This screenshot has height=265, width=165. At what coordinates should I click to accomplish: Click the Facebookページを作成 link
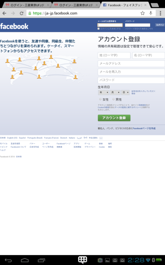[144, 129]
